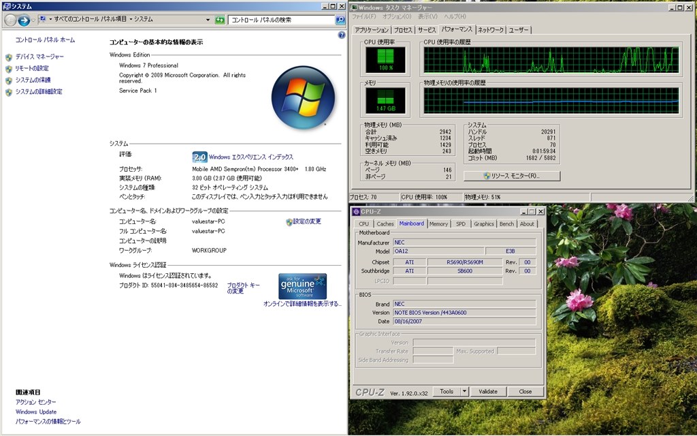The width and height of the screenshot is (697, 436).
Task: Click the Task Manager title bar icon
Action: 354,7
